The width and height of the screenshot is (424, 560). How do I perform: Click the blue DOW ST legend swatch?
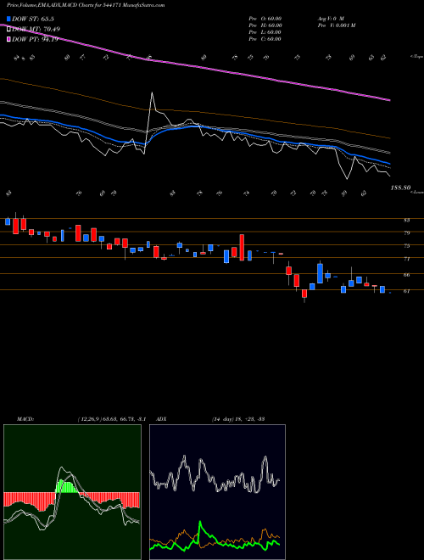8,19
